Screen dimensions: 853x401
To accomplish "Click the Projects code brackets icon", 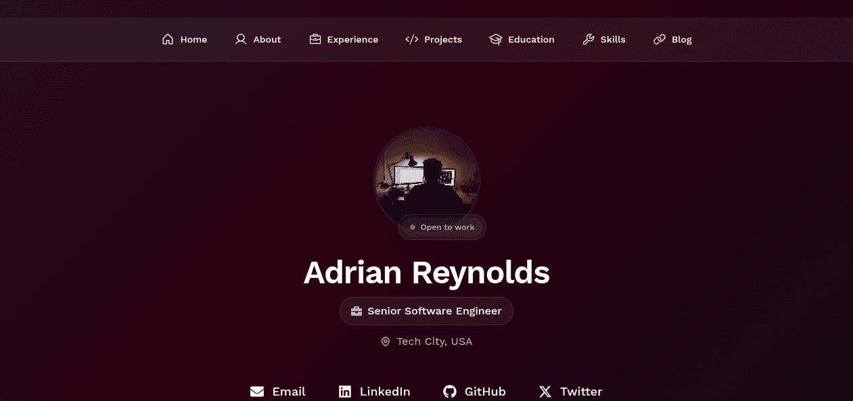I will coord(411,39).
